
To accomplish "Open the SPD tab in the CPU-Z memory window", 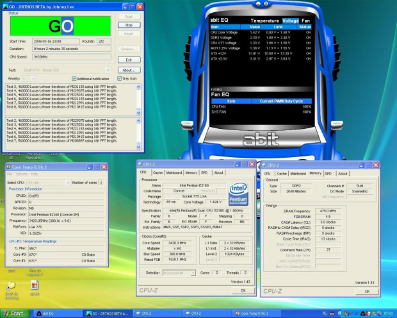I will click(328, 174).
